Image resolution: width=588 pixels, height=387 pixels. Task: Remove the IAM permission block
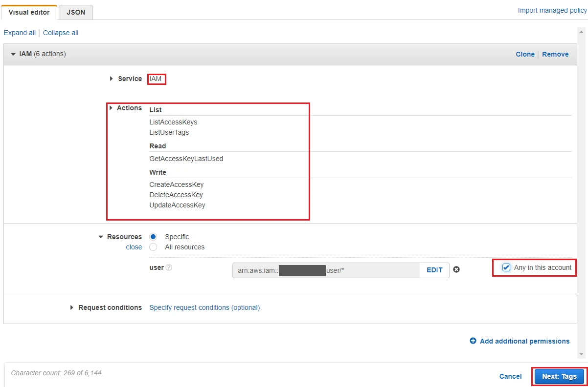click(x=555, y=54)
